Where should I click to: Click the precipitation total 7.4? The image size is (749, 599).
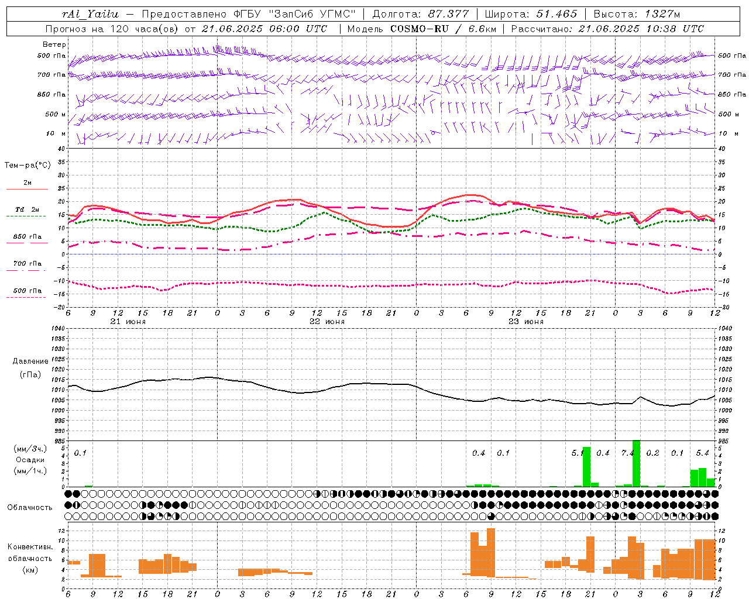pyautogui.click(x=627, y=453)
